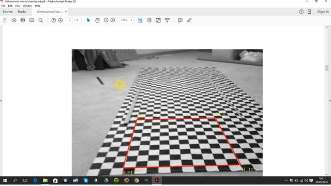
Task: Show hidden system tray icons
Action: point(286,180)
